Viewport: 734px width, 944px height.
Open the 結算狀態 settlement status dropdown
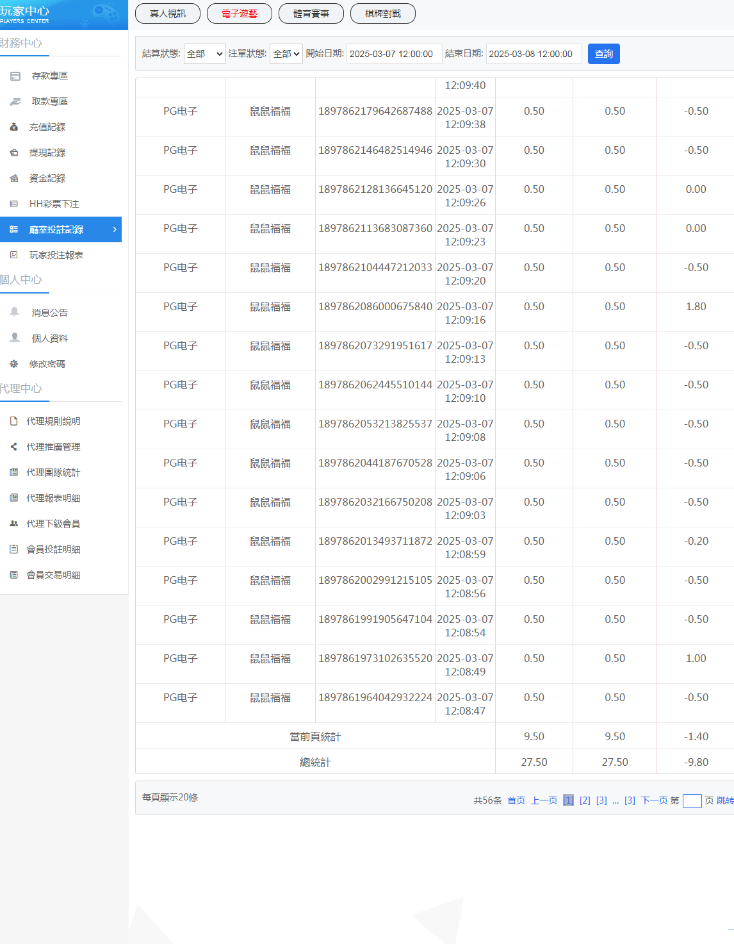tap(204, 54)
